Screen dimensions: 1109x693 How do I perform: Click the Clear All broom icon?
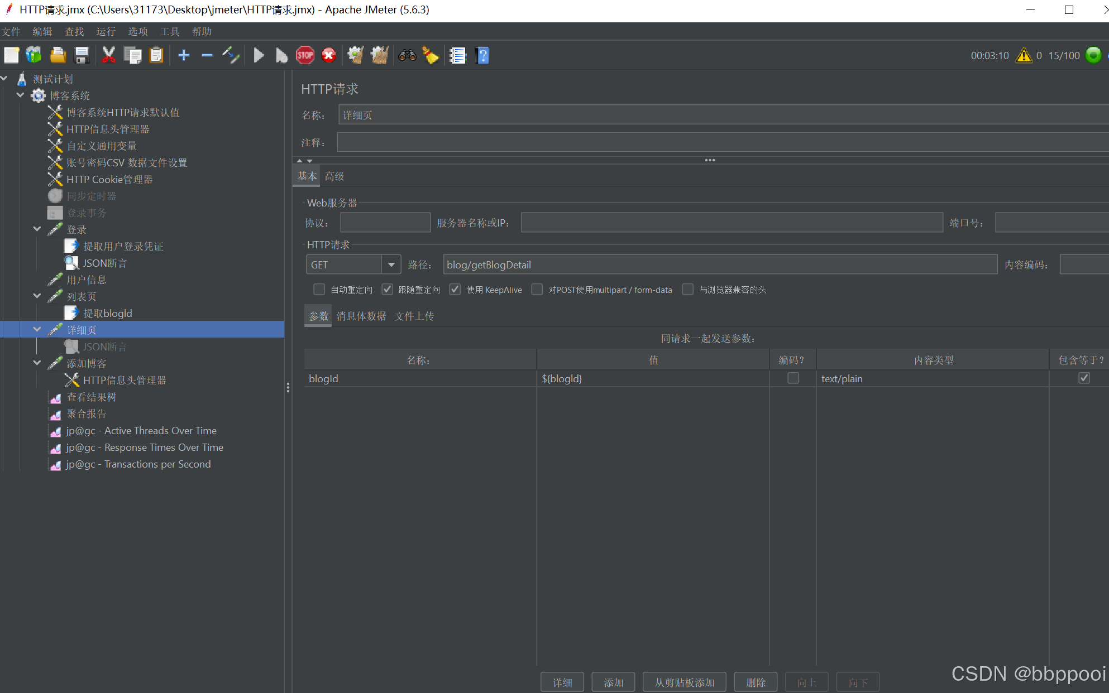coord(380,55)
